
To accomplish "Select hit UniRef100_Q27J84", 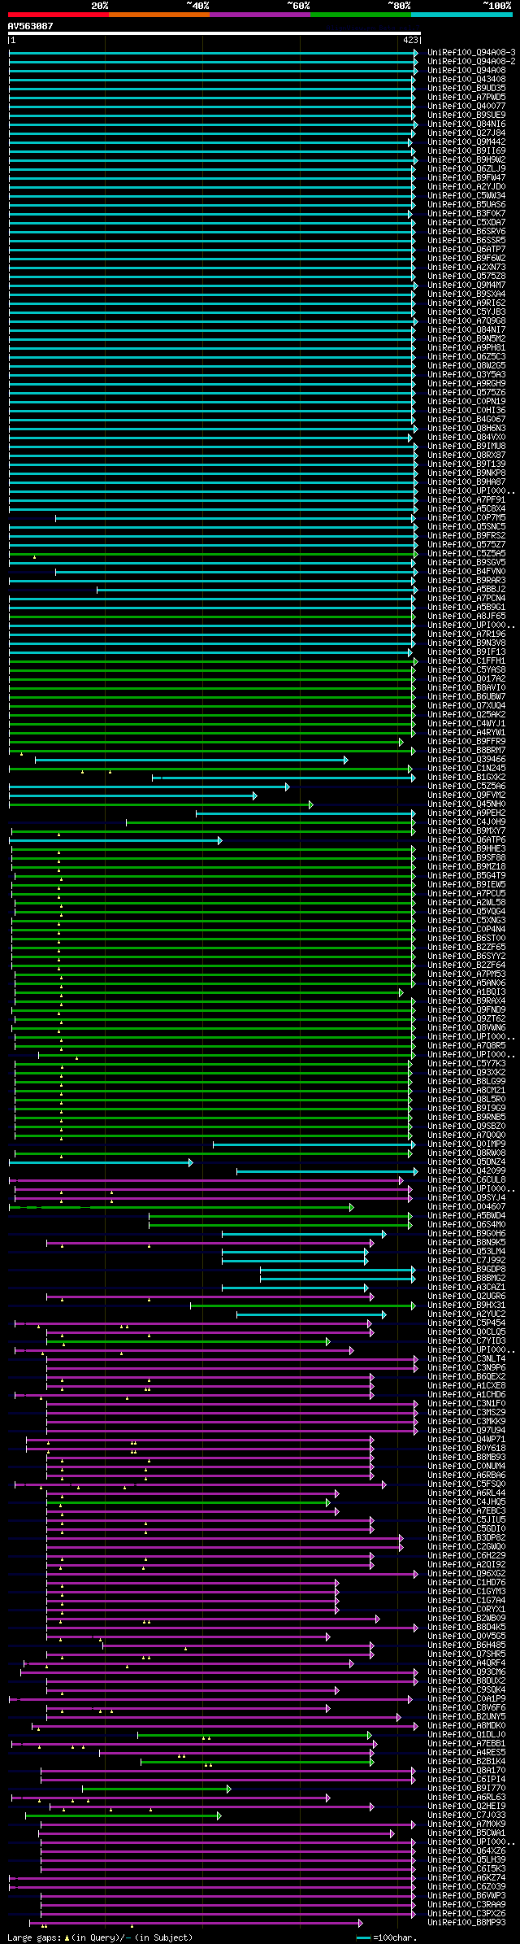I will [466, 133].
